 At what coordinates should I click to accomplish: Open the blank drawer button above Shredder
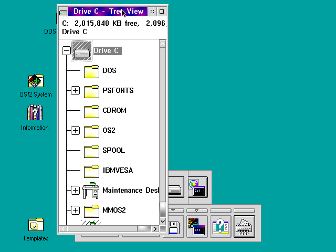[x=244, y=211]
